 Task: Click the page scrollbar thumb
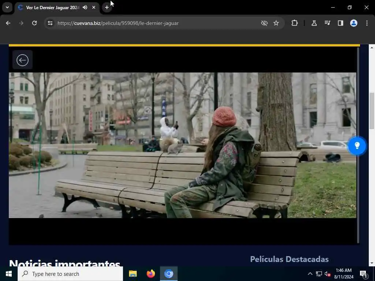click(x=372, y=111)
